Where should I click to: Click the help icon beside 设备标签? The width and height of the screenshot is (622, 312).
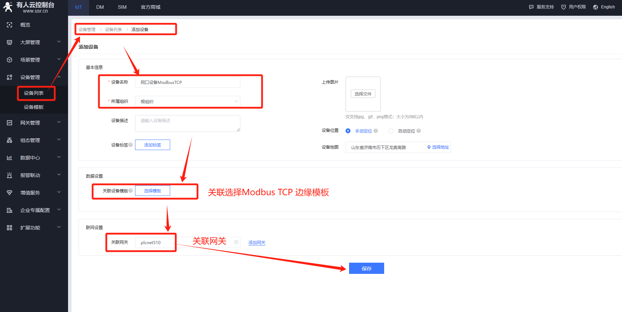(x=131, y=145)
